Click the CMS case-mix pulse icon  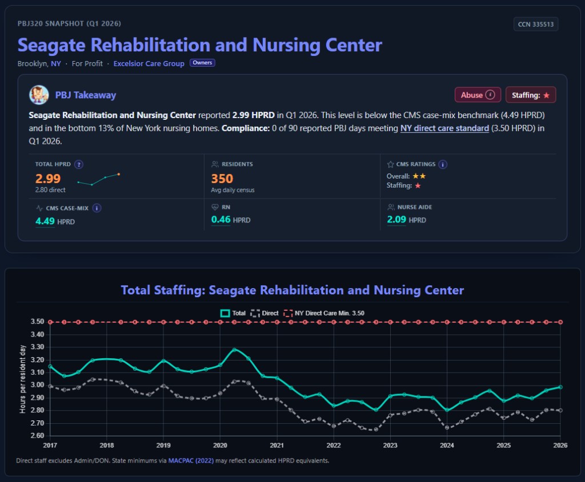coord(39,208)
